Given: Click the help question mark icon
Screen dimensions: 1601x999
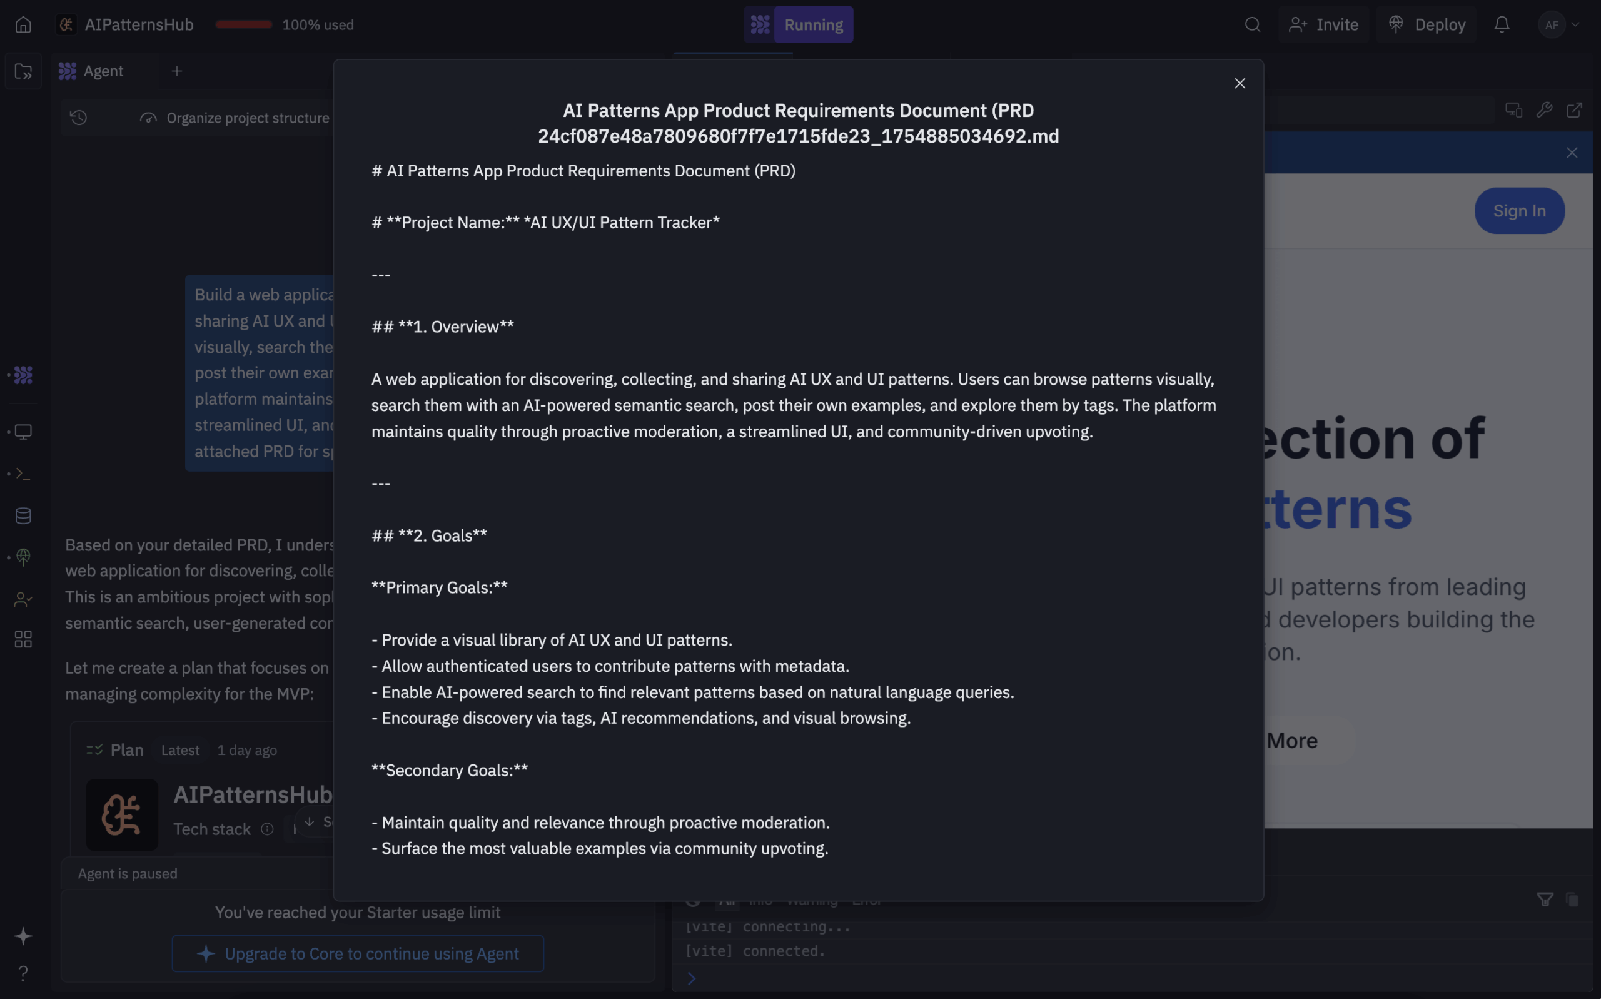Looking at the screenshot, I should pos(23,973).
